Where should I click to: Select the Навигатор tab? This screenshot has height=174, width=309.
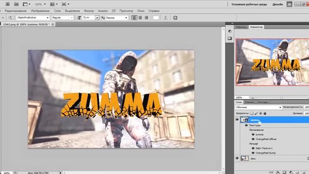(x=256, y=27)
